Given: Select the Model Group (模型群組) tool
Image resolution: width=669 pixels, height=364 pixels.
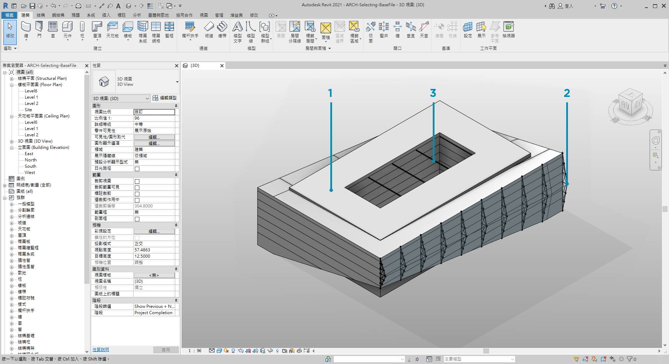Looking at the screenshot, I should pos(265,31).
